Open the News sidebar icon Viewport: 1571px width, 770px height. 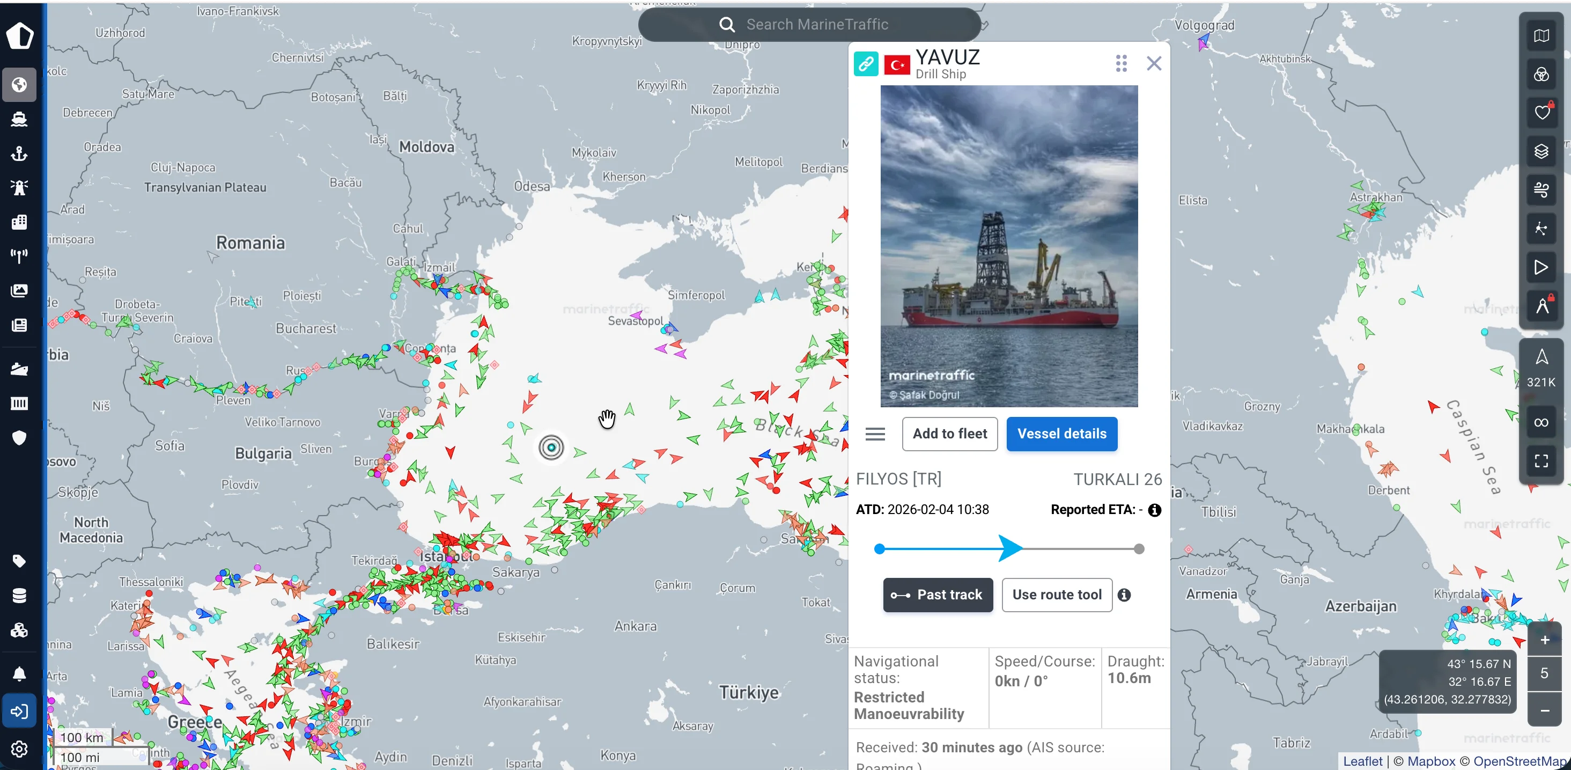(19, 325)
